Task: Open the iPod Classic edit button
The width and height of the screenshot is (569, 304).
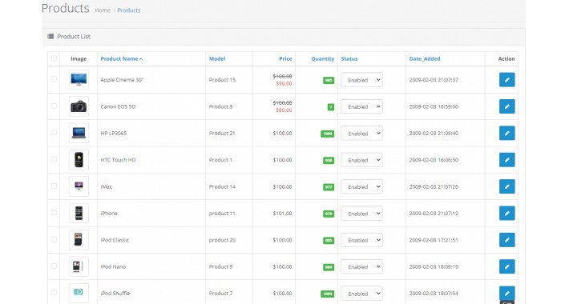Action: (507, 240)
